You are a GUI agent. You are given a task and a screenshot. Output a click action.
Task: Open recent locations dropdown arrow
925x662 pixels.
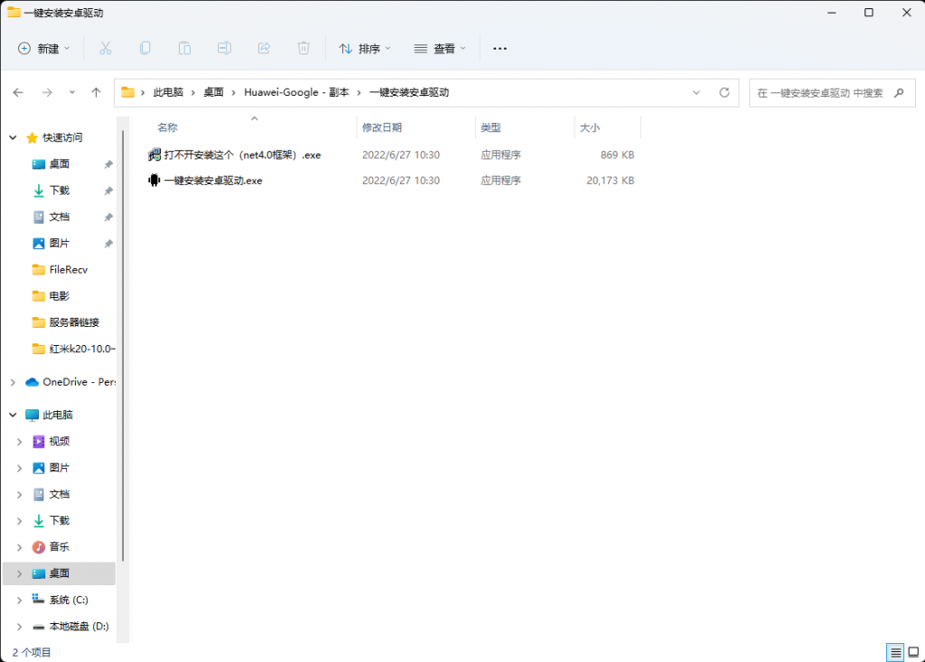click(x=72, y=93)
